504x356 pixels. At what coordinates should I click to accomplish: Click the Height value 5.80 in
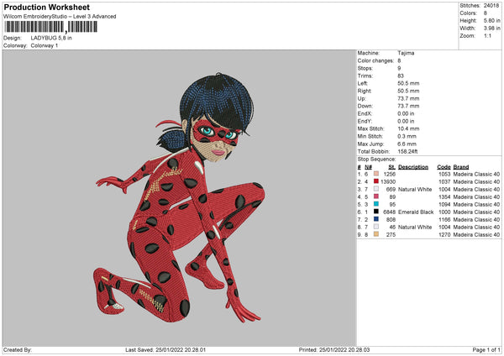tap(491, 20)
